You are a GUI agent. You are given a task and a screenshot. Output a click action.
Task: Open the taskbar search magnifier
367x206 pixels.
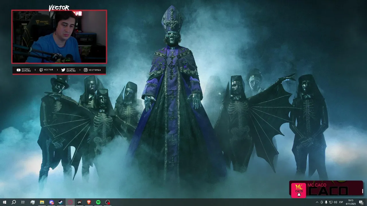click(13, 202)
